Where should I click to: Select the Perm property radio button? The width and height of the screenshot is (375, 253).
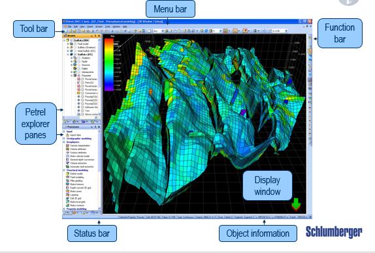82,83
